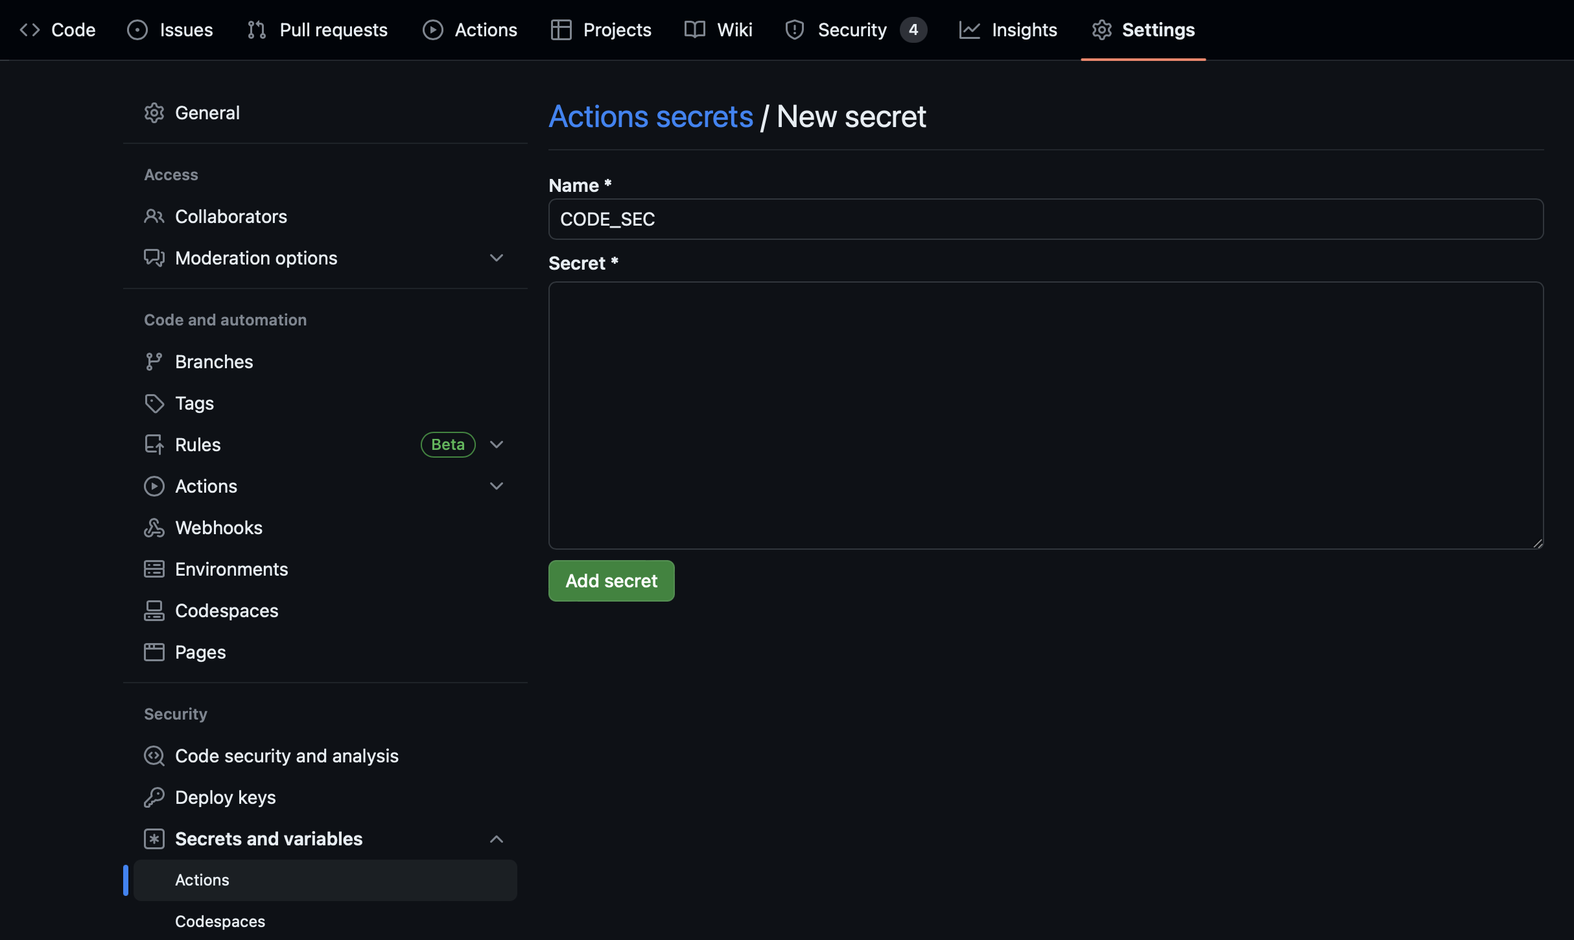Switch to the Insights tab
1574x940 pixels.
pos(1008,30)
